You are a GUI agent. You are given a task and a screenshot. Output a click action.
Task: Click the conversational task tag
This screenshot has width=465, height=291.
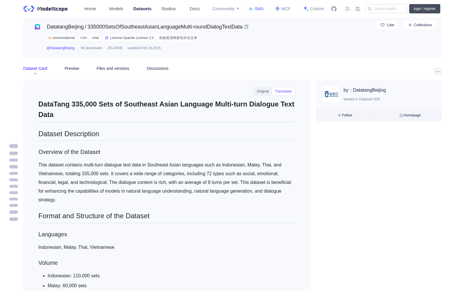pyautogui.click(x=61, y=38)
